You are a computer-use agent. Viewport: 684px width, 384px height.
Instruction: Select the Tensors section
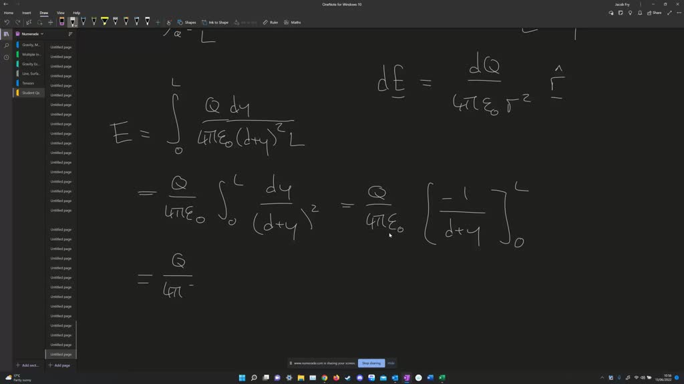tap(28, 83)
